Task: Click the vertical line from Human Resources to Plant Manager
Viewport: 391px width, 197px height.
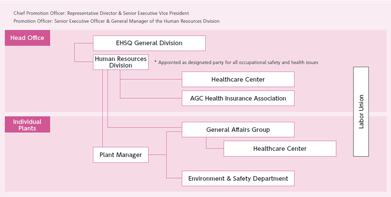Action: [102, 107]
